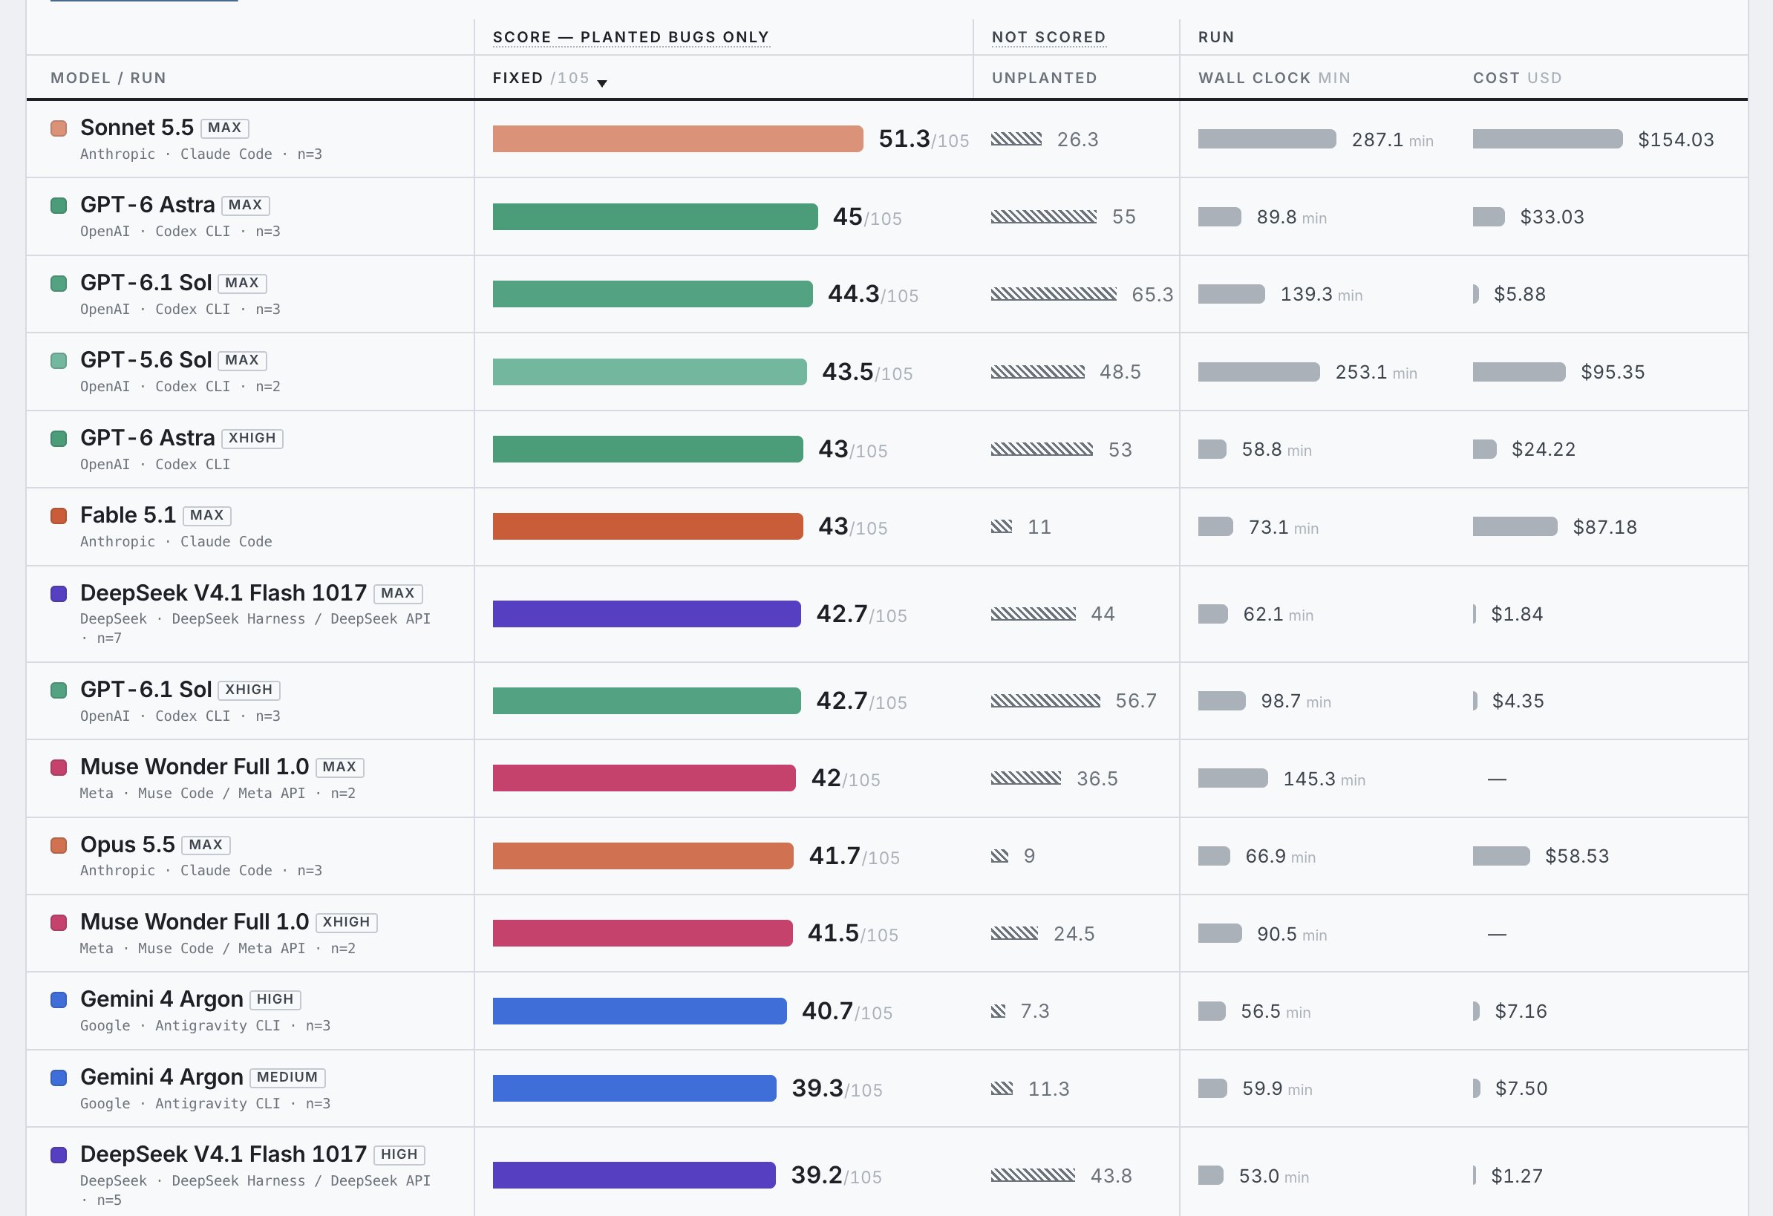
Task: Click the Gemini 4 Argon HIGH color swatch
Action: point(59,999)
